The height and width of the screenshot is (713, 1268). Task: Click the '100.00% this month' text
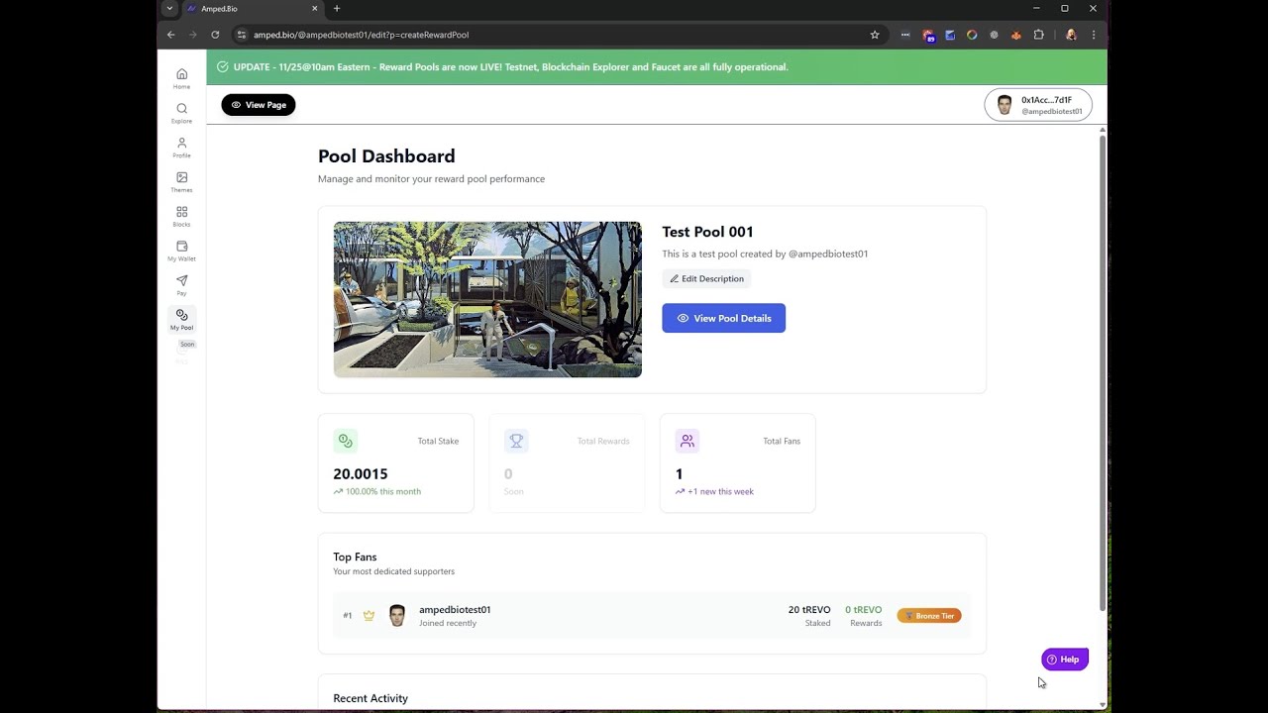tap(383, 491)
